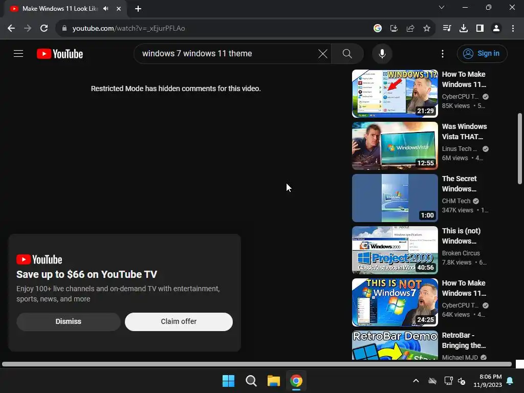Viewport: 524px width, 393px height.
Task: Click Claim offer button
Action: pos(179,321)
